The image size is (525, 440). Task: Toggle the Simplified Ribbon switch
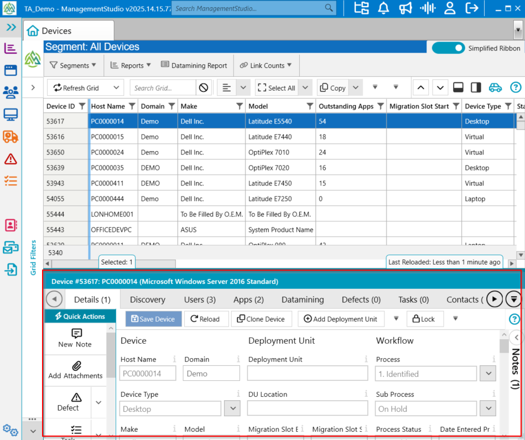pos(448,48)
